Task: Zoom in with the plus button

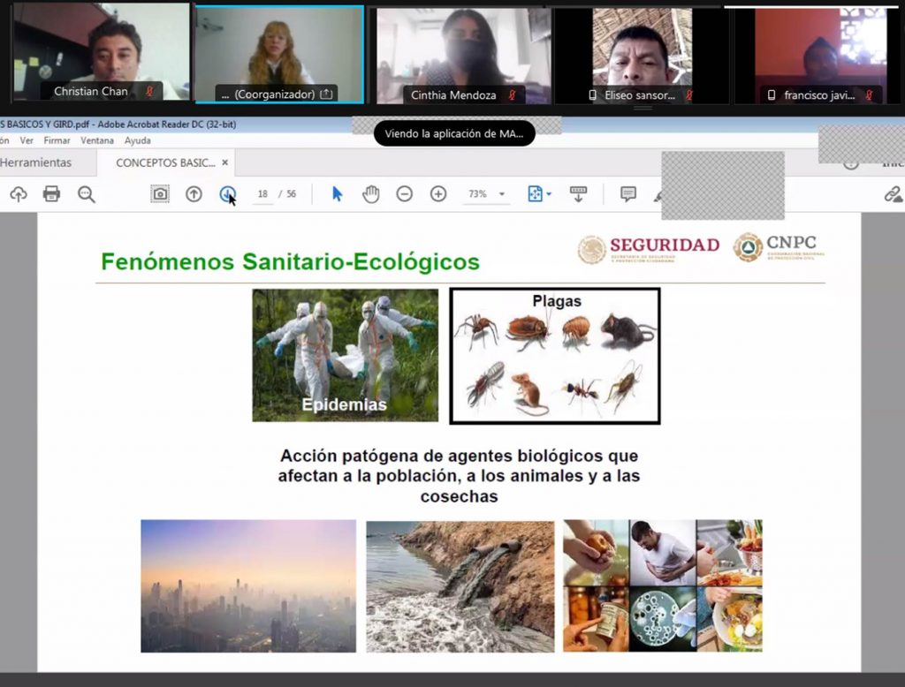Action: pyautogui.click(x=438, y=194)
